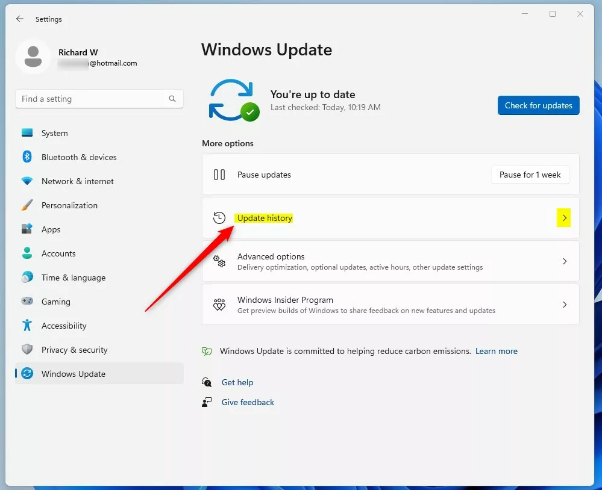Click the large update sync status icon
The image size is (602, 490).
point(234,100)
